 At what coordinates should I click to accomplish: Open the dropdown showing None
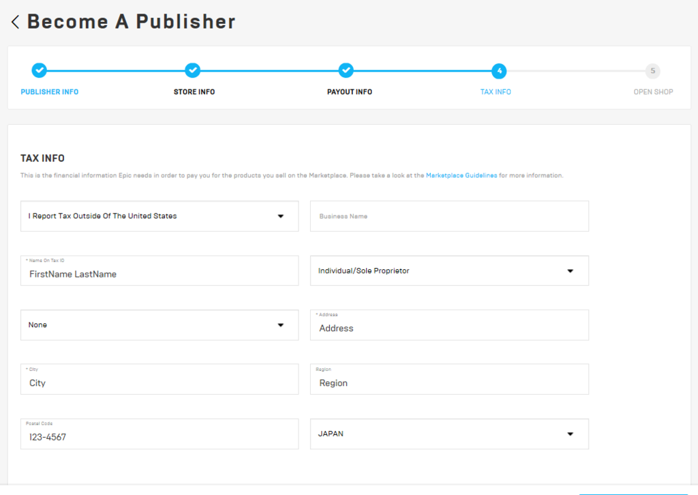[160, 325]
